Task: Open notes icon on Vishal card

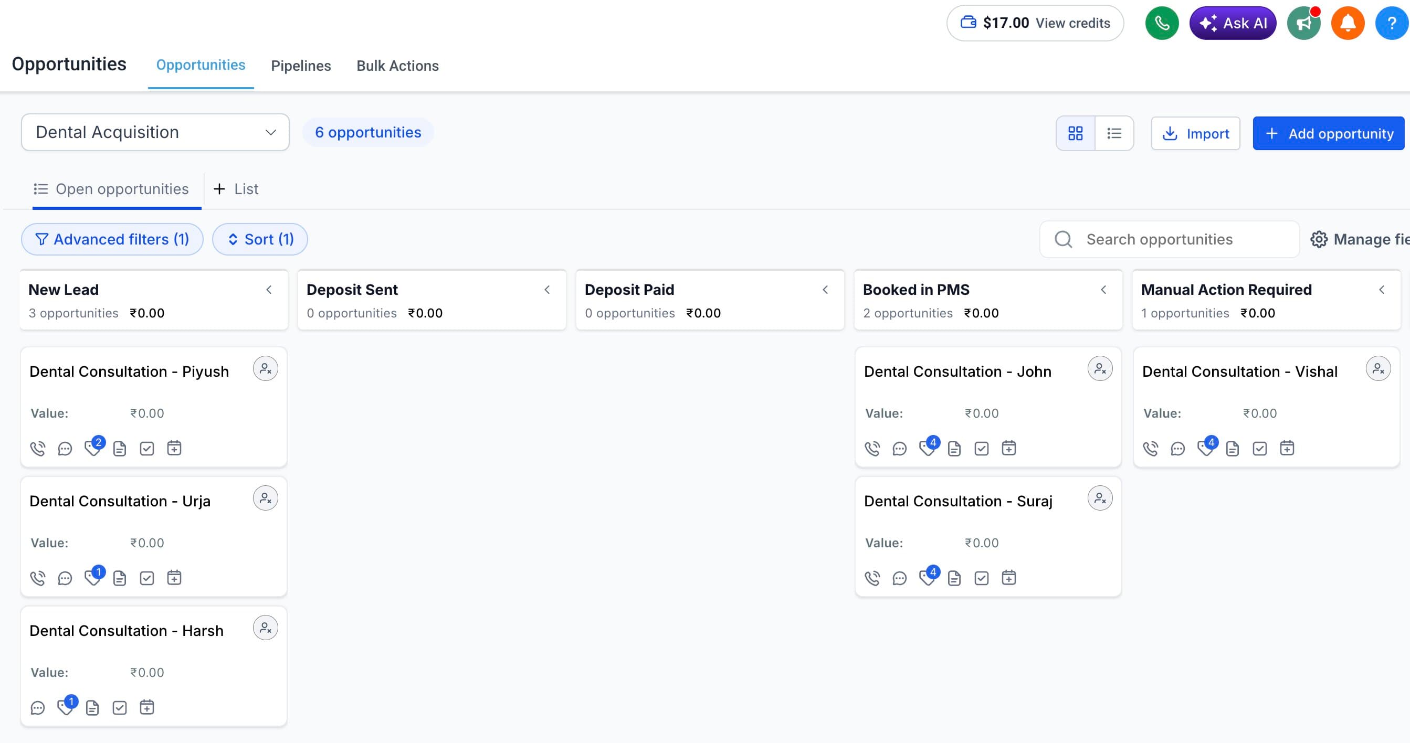Action: 1233,449
